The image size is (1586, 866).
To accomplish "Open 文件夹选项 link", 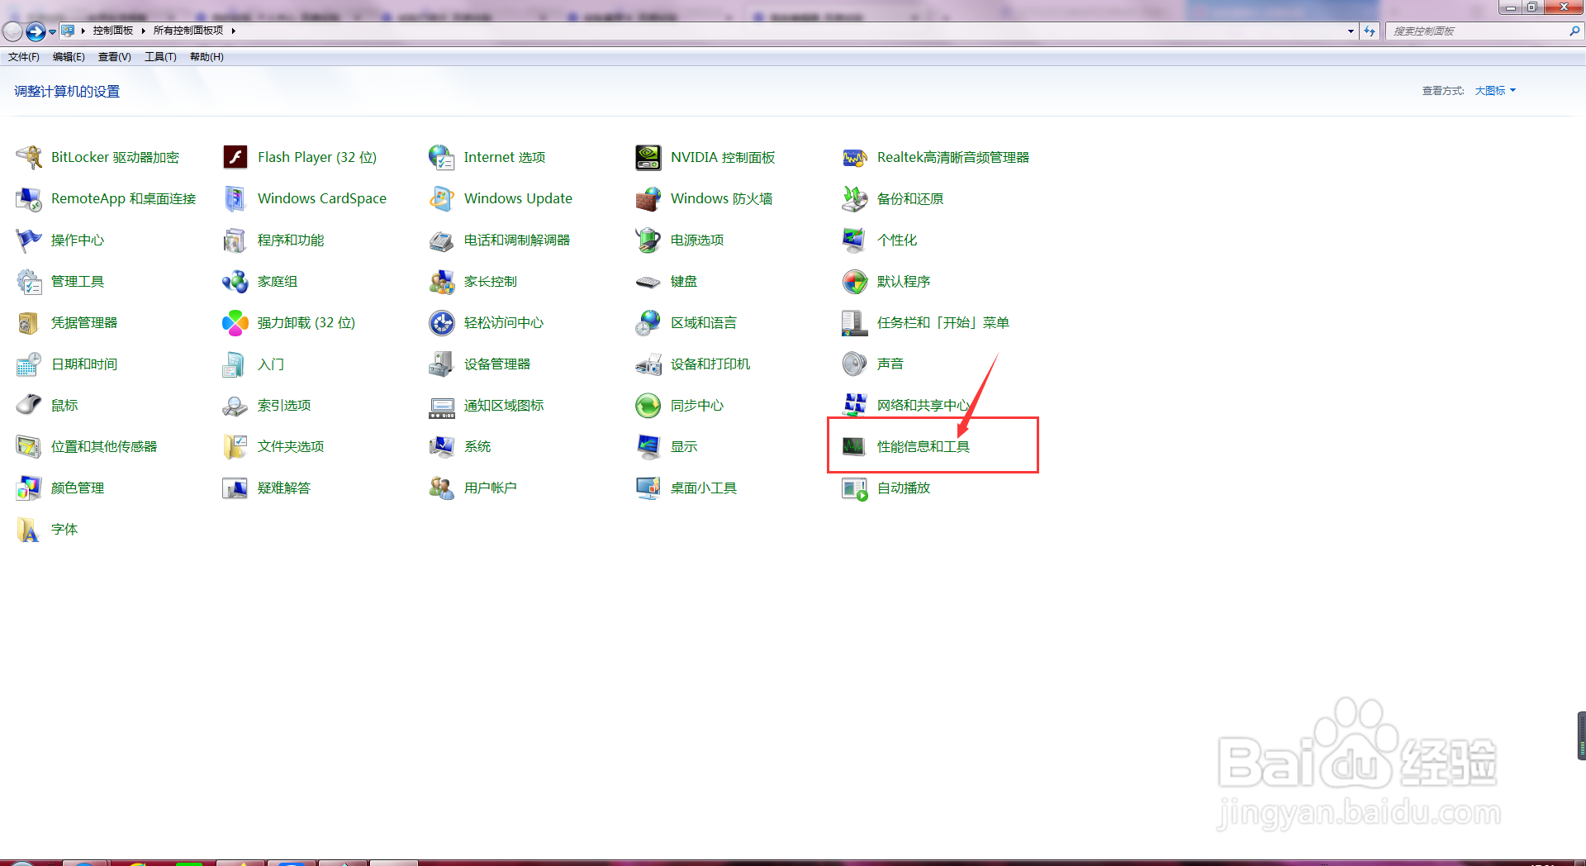I will [291, 446].
